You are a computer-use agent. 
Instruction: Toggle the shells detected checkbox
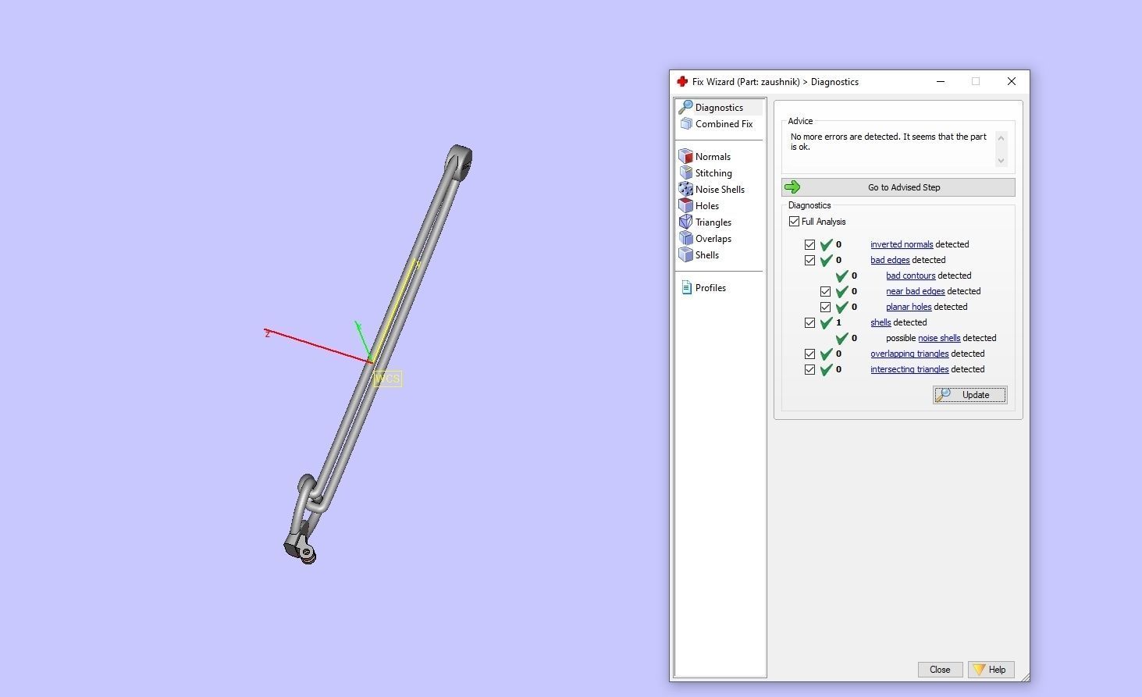tap(809, 322)
